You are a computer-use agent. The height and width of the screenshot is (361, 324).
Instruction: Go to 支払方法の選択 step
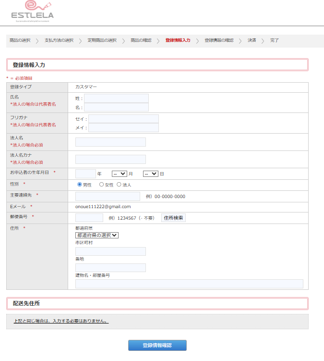click(x=59, y=40)
